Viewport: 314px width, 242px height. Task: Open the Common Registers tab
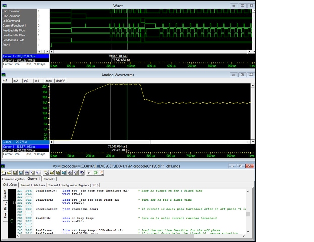(x=13, y=179)
